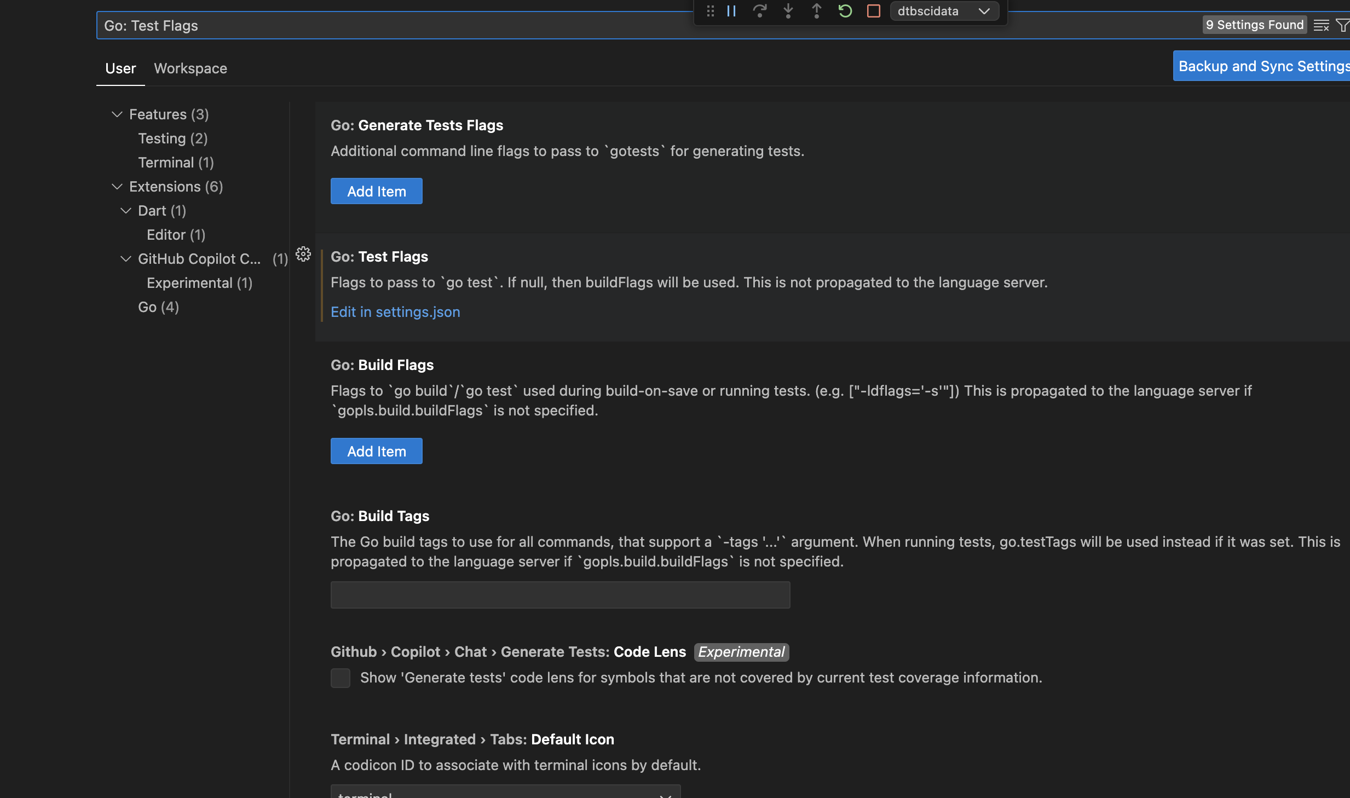Open the dtbscidata debug session dropdown
Image resolution: width=1350 pixels, height=798 pixels.
944,11
